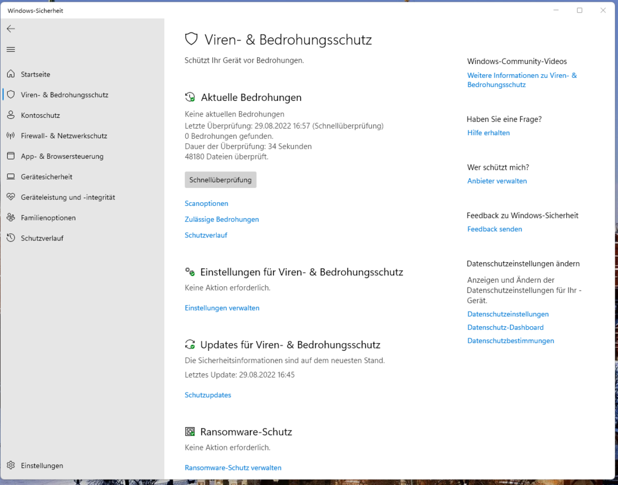Click the Updates refresh arrows icon
618x485 pixels.
pos(190,344)
